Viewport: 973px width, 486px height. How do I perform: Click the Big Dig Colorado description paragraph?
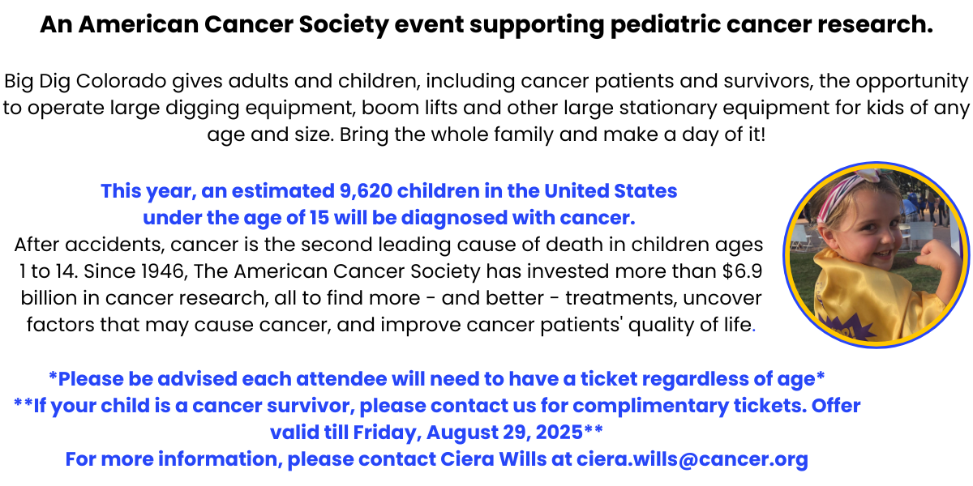(x=486, y=108)
